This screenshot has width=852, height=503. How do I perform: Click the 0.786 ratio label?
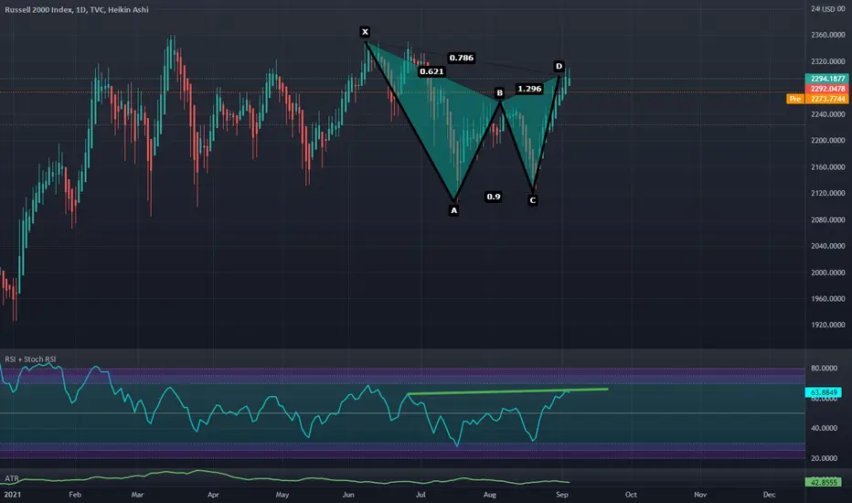point(462,58)
